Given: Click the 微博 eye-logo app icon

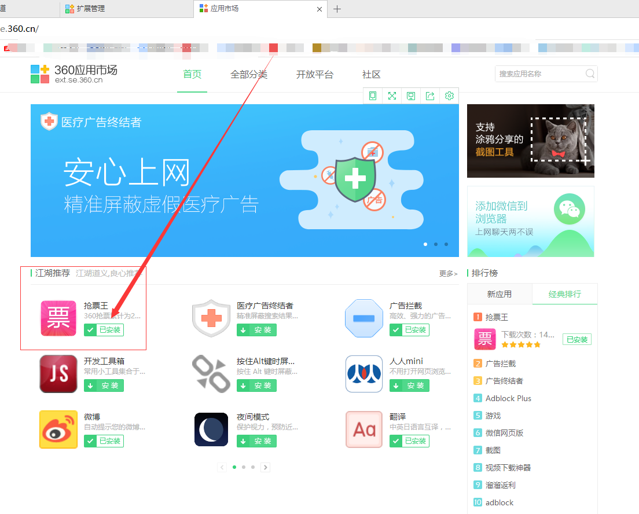Looking at the screenshot, I should point(58,429).
